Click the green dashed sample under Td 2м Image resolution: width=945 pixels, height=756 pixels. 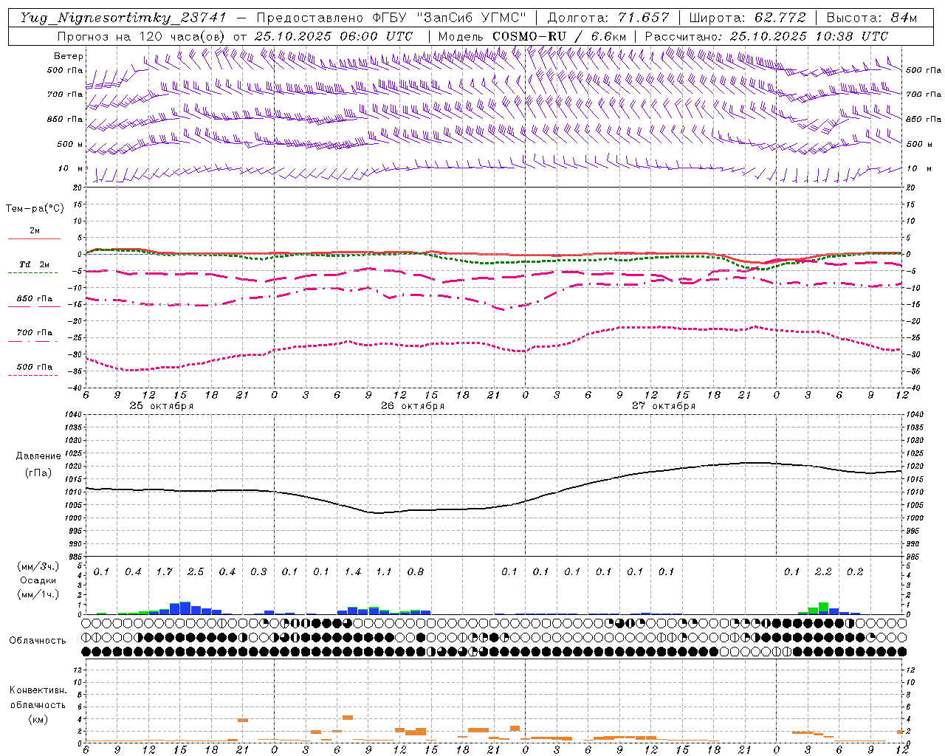coord(32,272)
